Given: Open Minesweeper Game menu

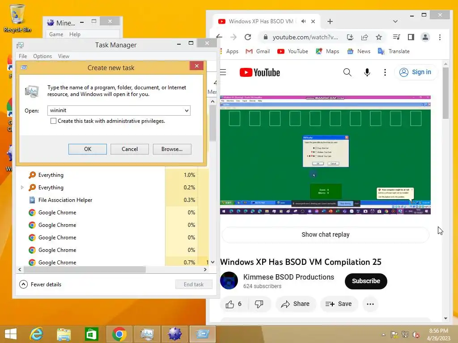Looking at the screenshot, I should coord(56,34).
